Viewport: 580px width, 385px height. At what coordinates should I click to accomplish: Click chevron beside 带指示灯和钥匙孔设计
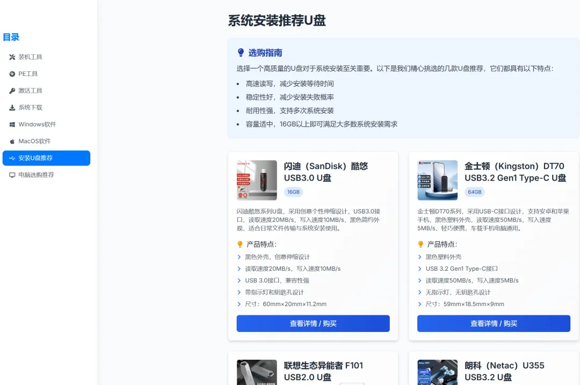239,292
